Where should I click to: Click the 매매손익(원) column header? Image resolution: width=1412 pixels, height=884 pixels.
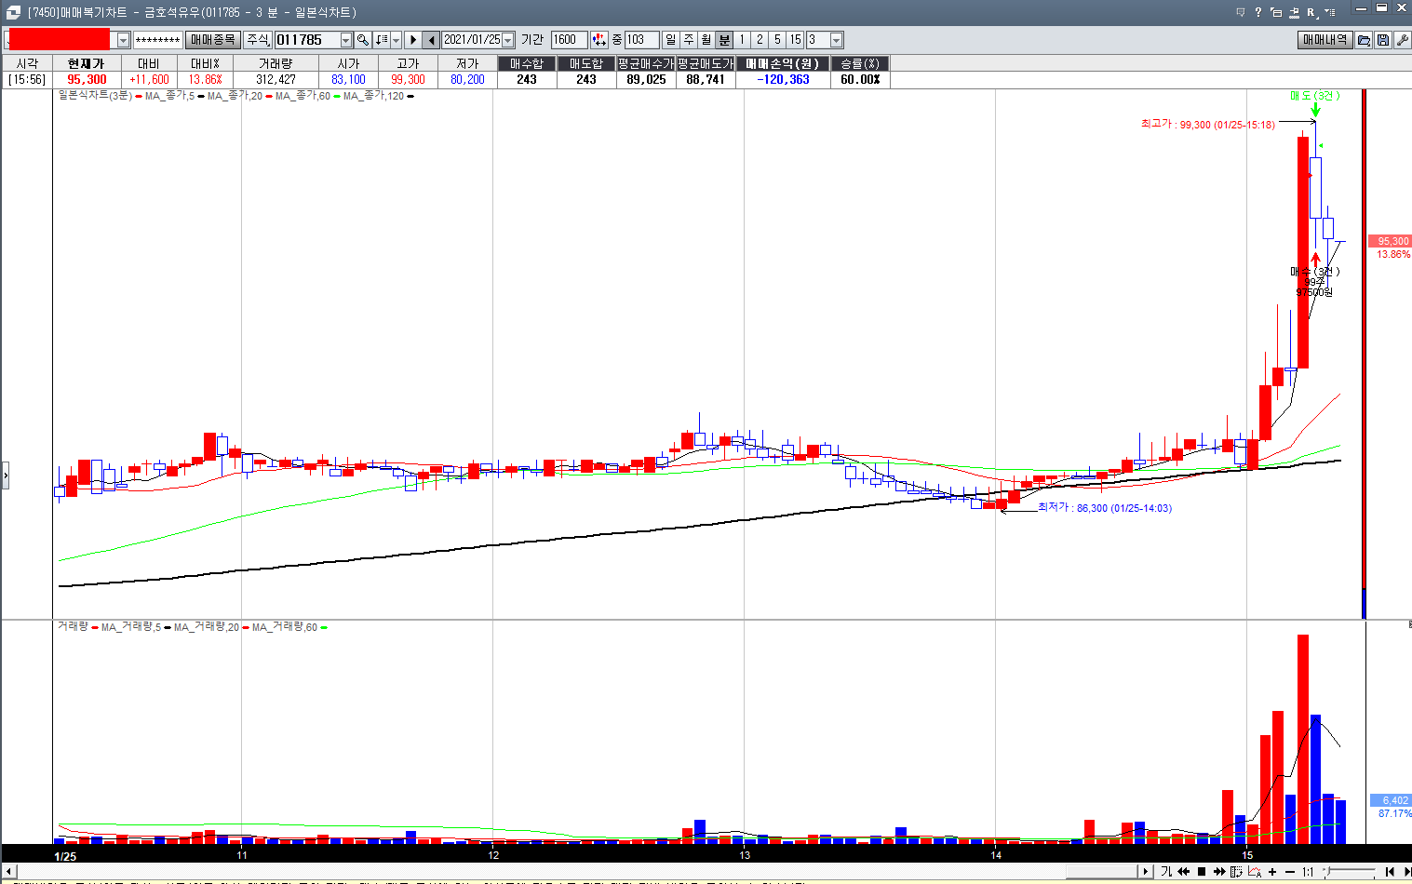pyautogui.click(x=783, y=63)
